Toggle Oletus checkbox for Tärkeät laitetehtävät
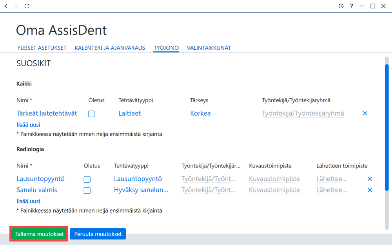This screenshot has width=392, height=245. point(92,114)
